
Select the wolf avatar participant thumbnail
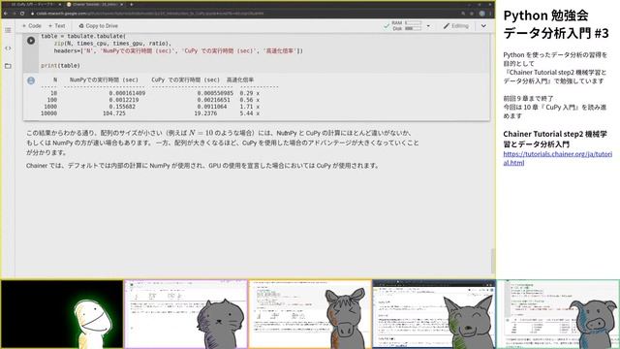[434, 314]
